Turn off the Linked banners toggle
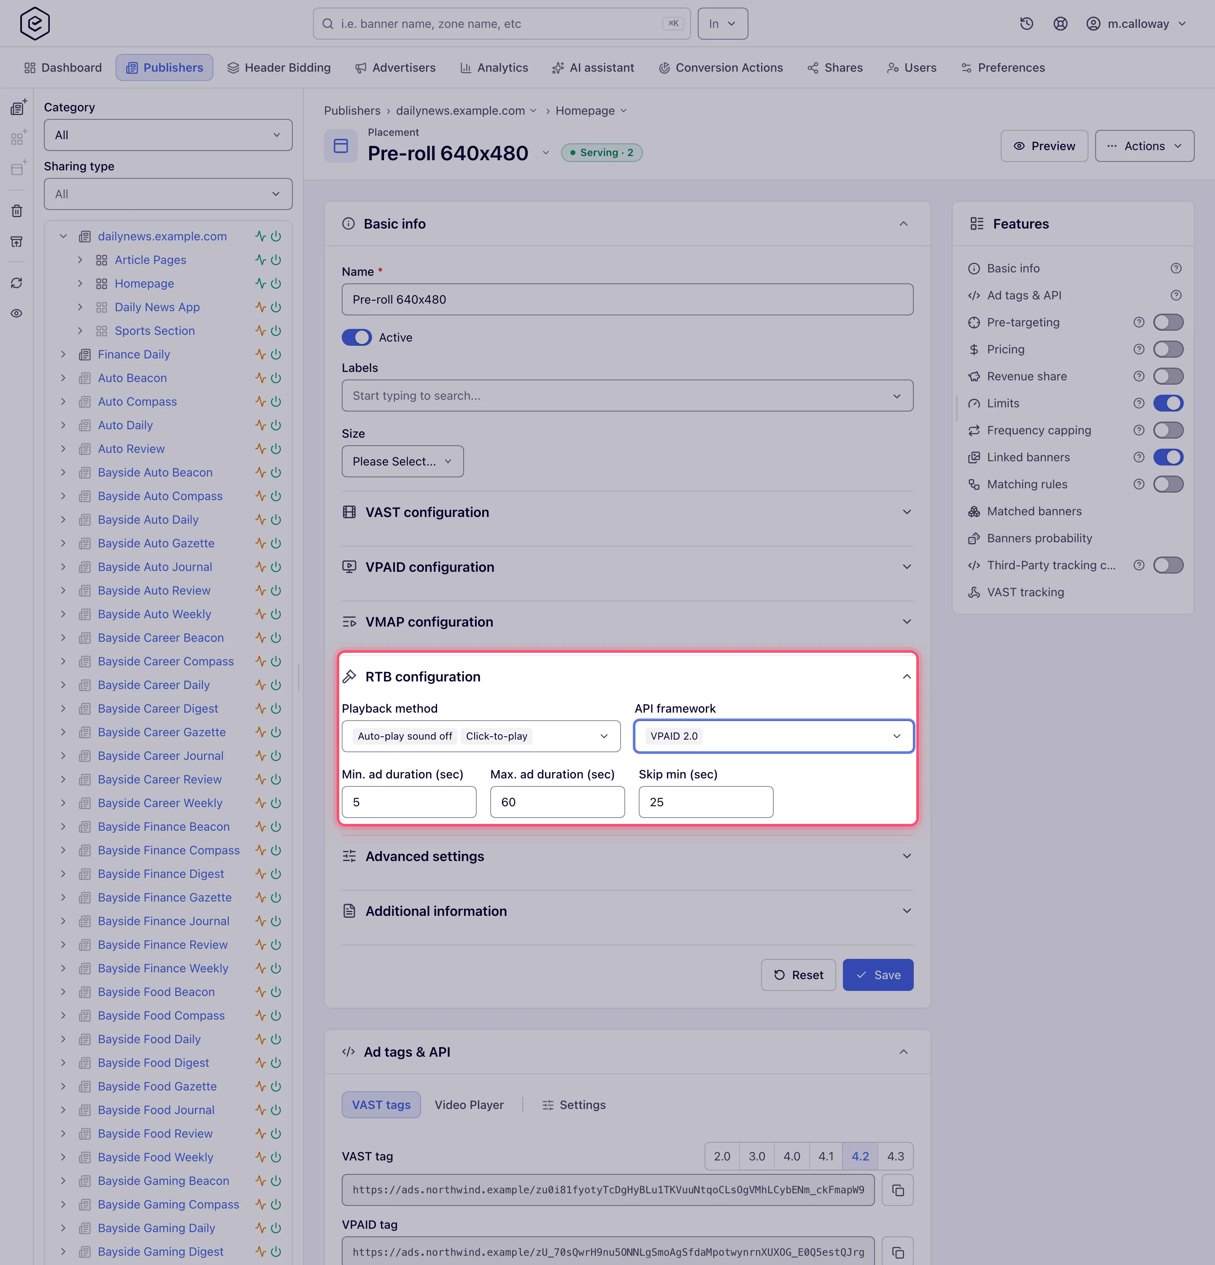 (x=1168, y=458)
